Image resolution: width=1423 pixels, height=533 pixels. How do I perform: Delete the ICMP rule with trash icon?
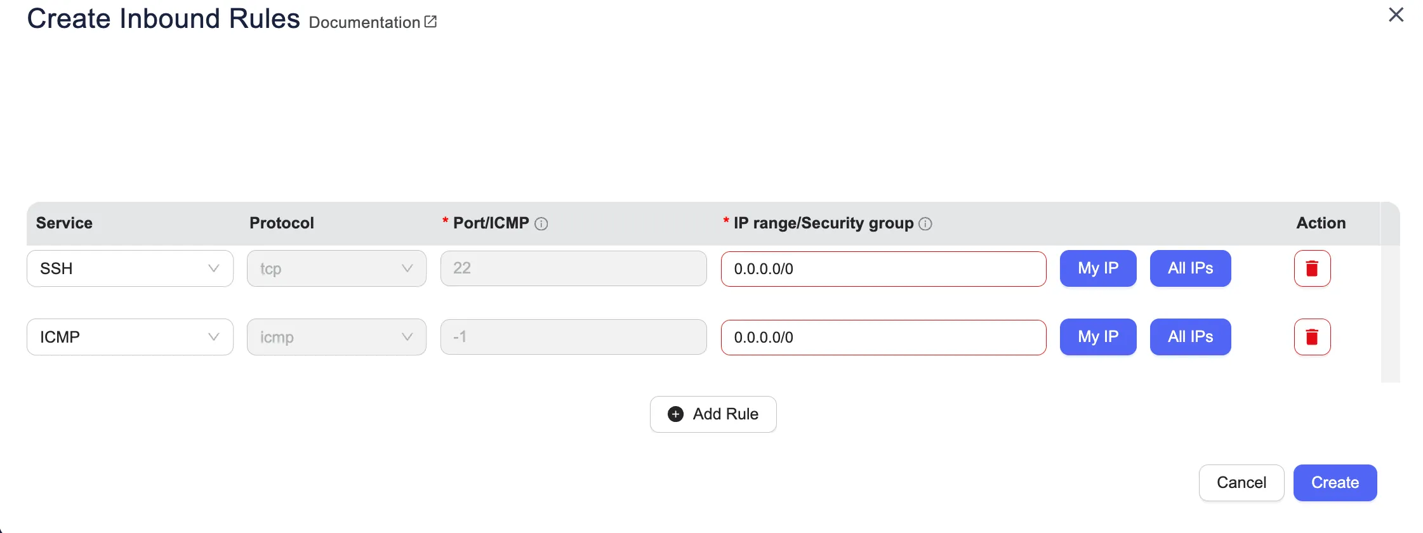(1312, 337)
